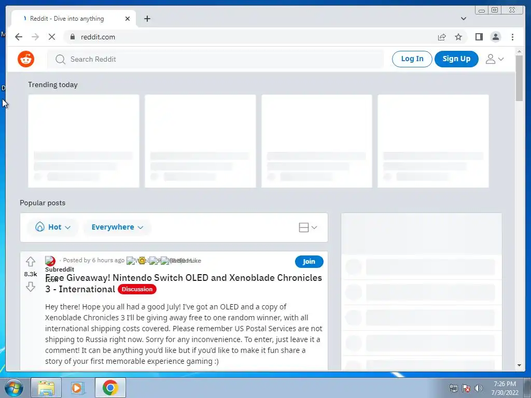Click the search magnifier icon
Viewport: 531px width, 398px height.
60,59
